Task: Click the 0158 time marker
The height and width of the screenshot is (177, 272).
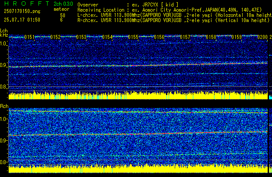Action: (211, 37)
